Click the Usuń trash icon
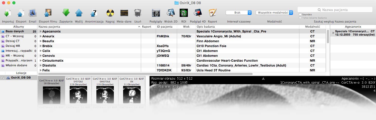 pyautogui.click(x=137, y=13)
